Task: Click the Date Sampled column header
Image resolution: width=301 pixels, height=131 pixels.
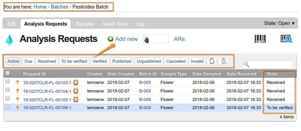Action: pos(207,74)
